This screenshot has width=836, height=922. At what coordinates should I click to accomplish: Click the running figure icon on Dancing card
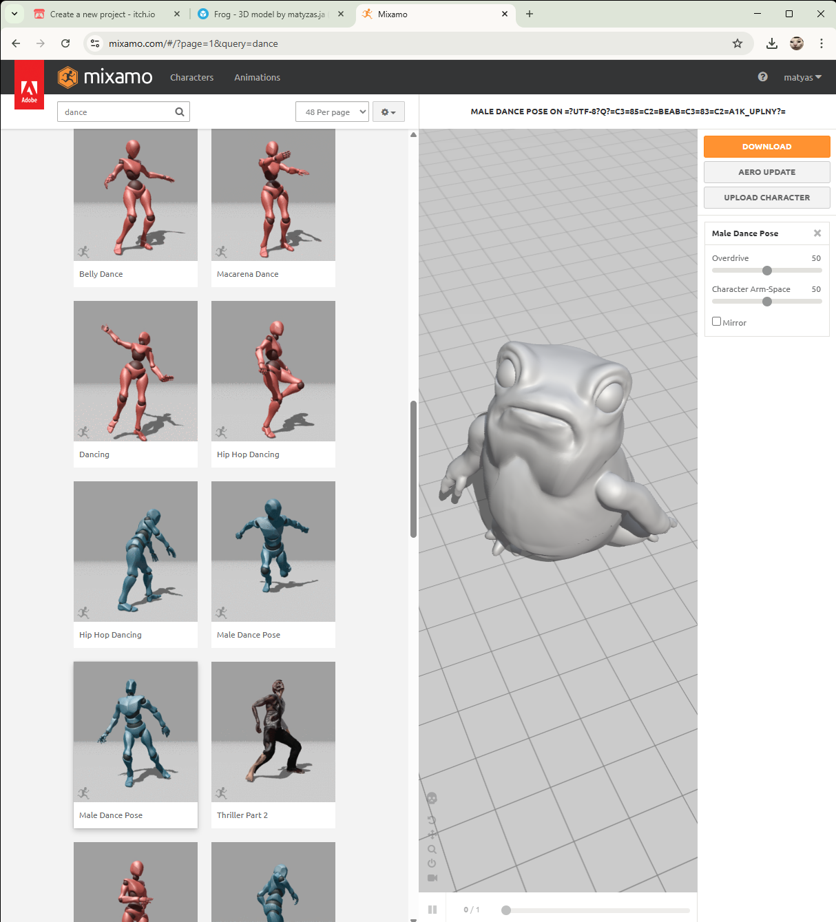84,432
